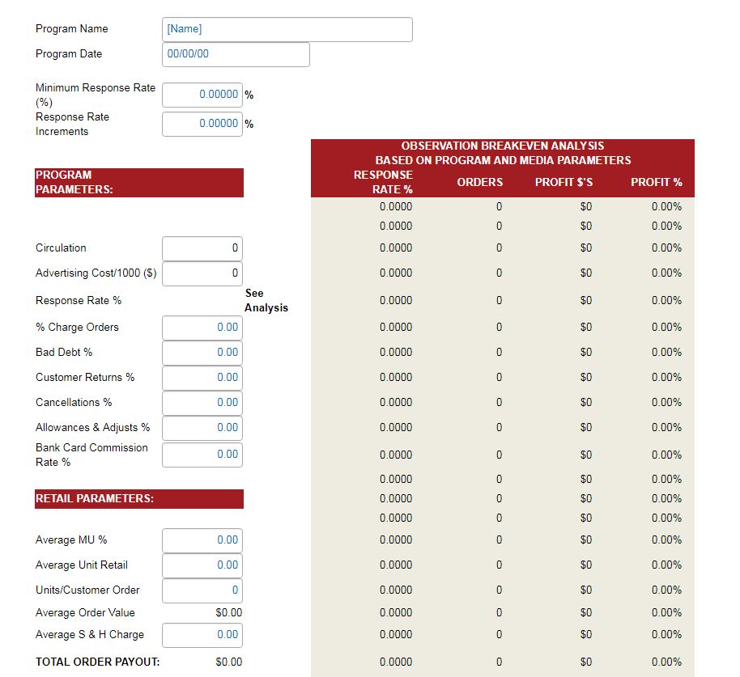Focus the Minimum Response Rate field
This screenshot has width=740, height=677.
[202, 95]
